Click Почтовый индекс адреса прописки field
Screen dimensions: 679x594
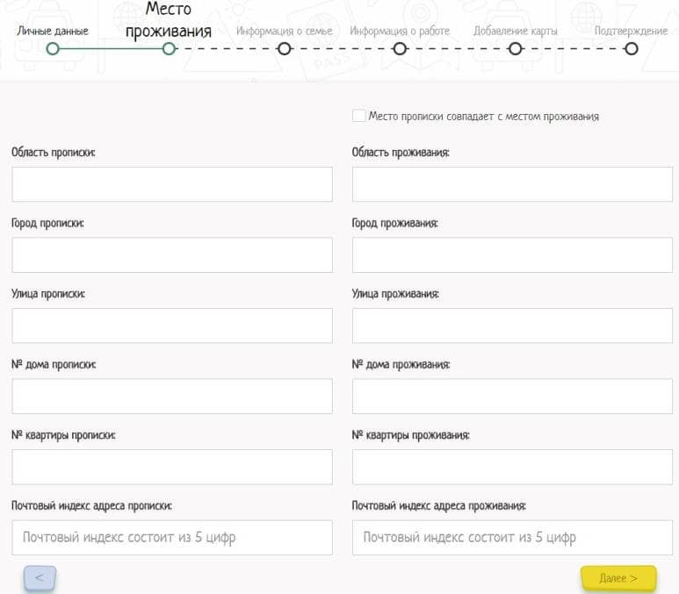click(172, 537)
